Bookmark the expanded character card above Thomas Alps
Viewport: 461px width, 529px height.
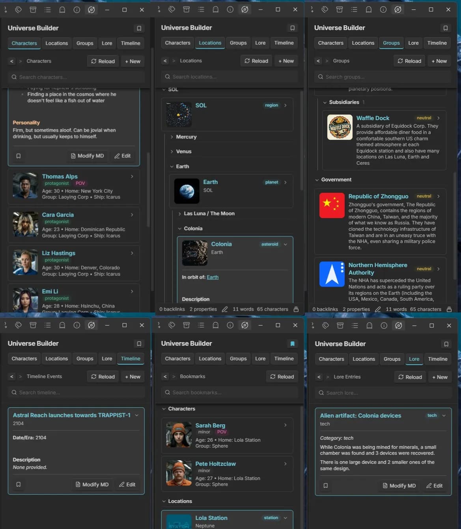pyautogui.click(x=19, y=156)
